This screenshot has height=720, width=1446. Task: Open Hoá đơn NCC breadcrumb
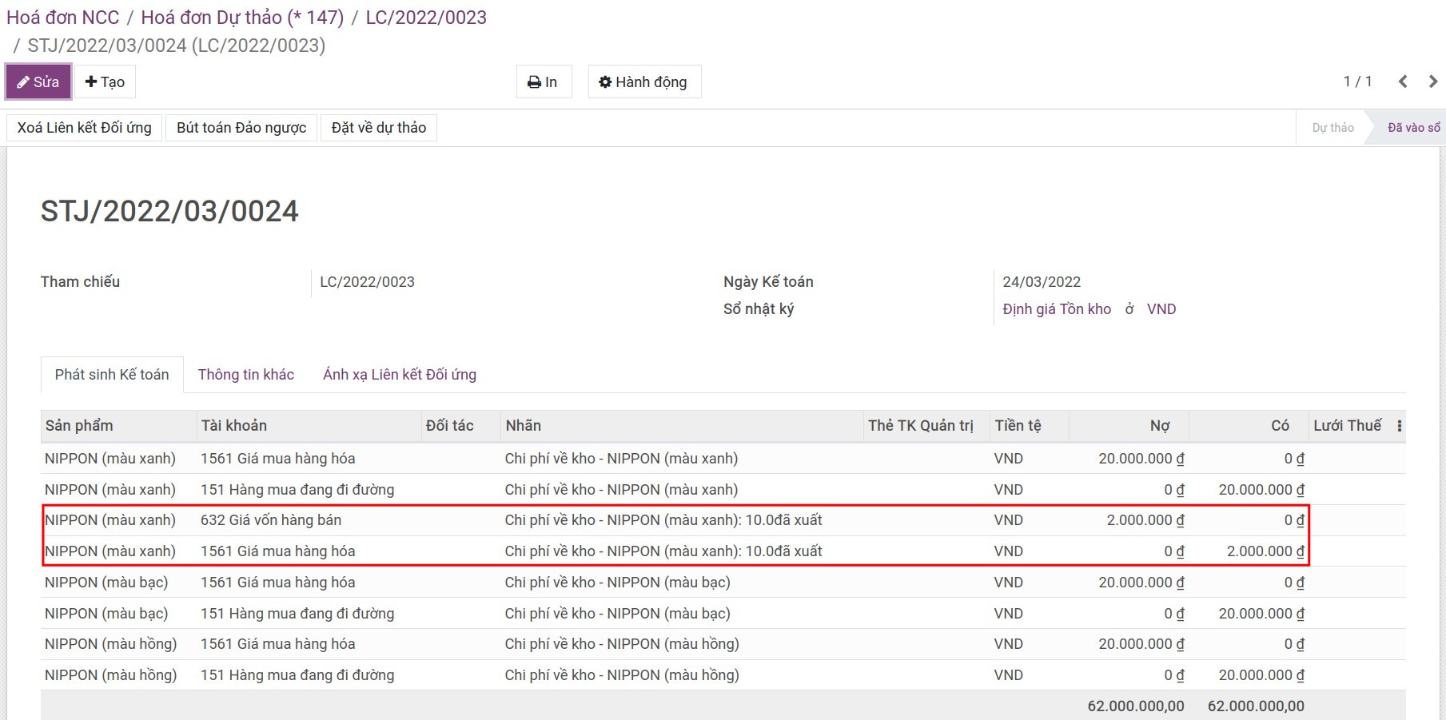coord(63,18)
